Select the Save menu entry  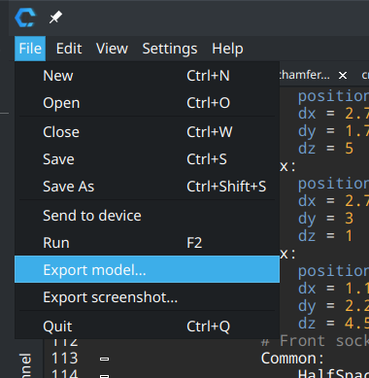coord(147,159)
